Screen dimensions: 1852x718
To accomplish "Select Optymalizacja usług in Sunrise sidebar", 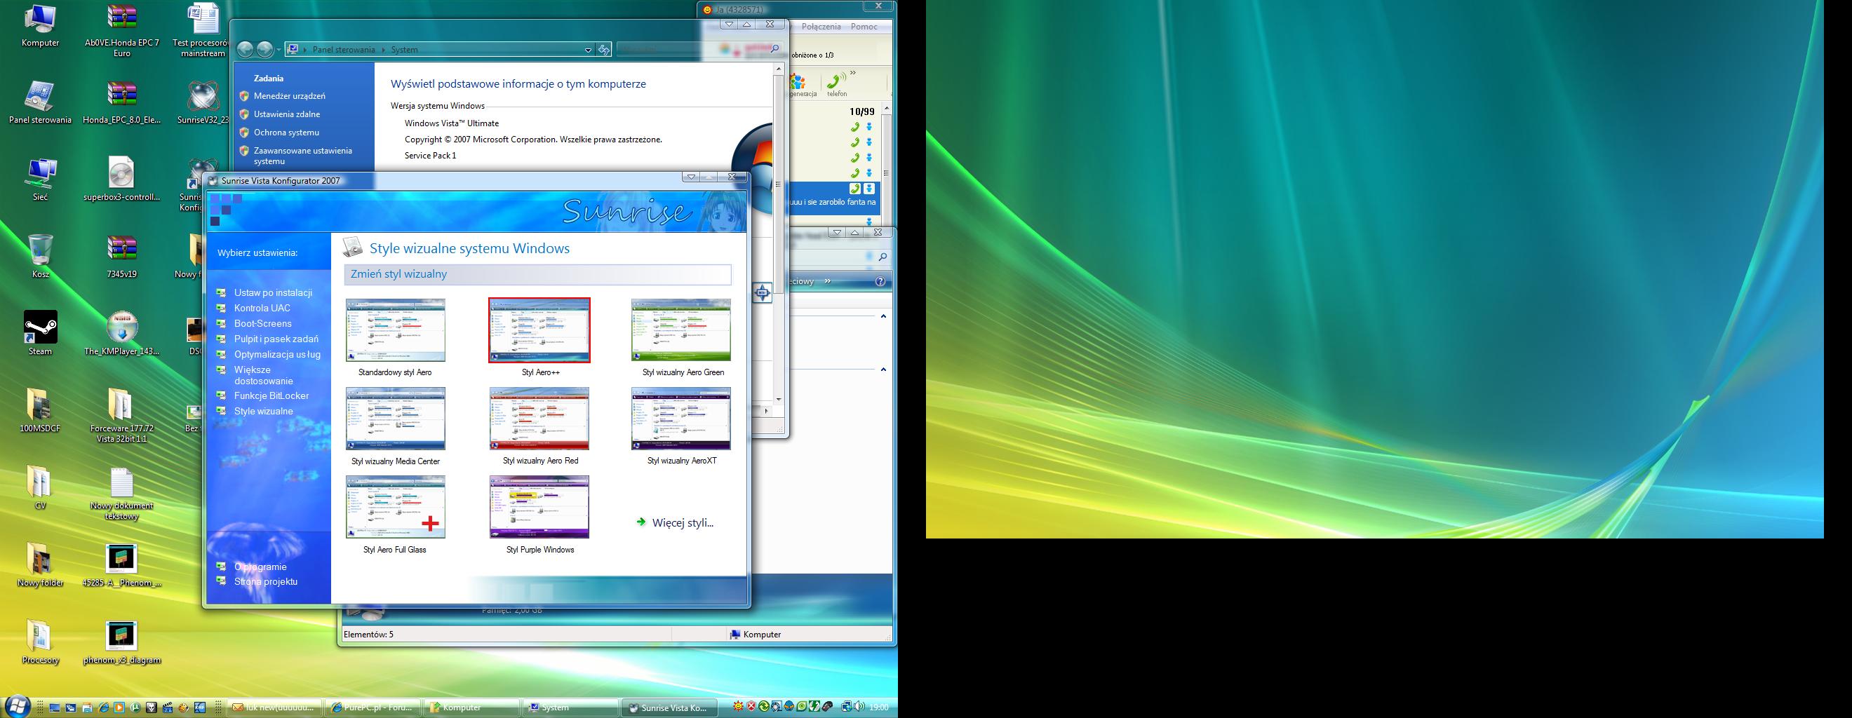I will coord(277,354).
